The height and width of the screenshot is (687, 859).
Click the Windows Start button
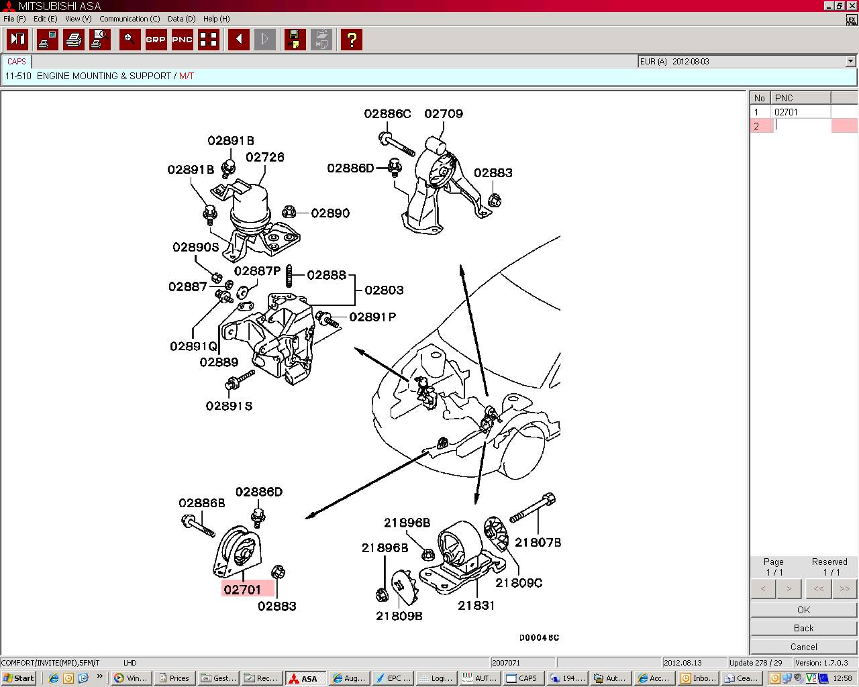coord(19,678)
